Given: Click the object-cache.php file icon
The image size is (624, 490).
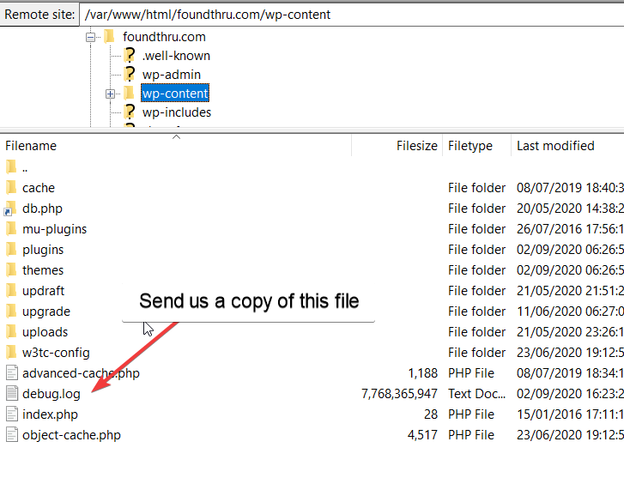Looking at the screenshot, I should [x=12, y=435].
